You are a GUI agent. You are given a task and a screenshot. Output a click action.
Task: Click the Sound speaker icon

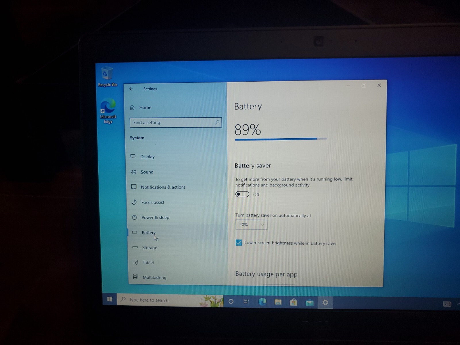click(x=133, y=172)
